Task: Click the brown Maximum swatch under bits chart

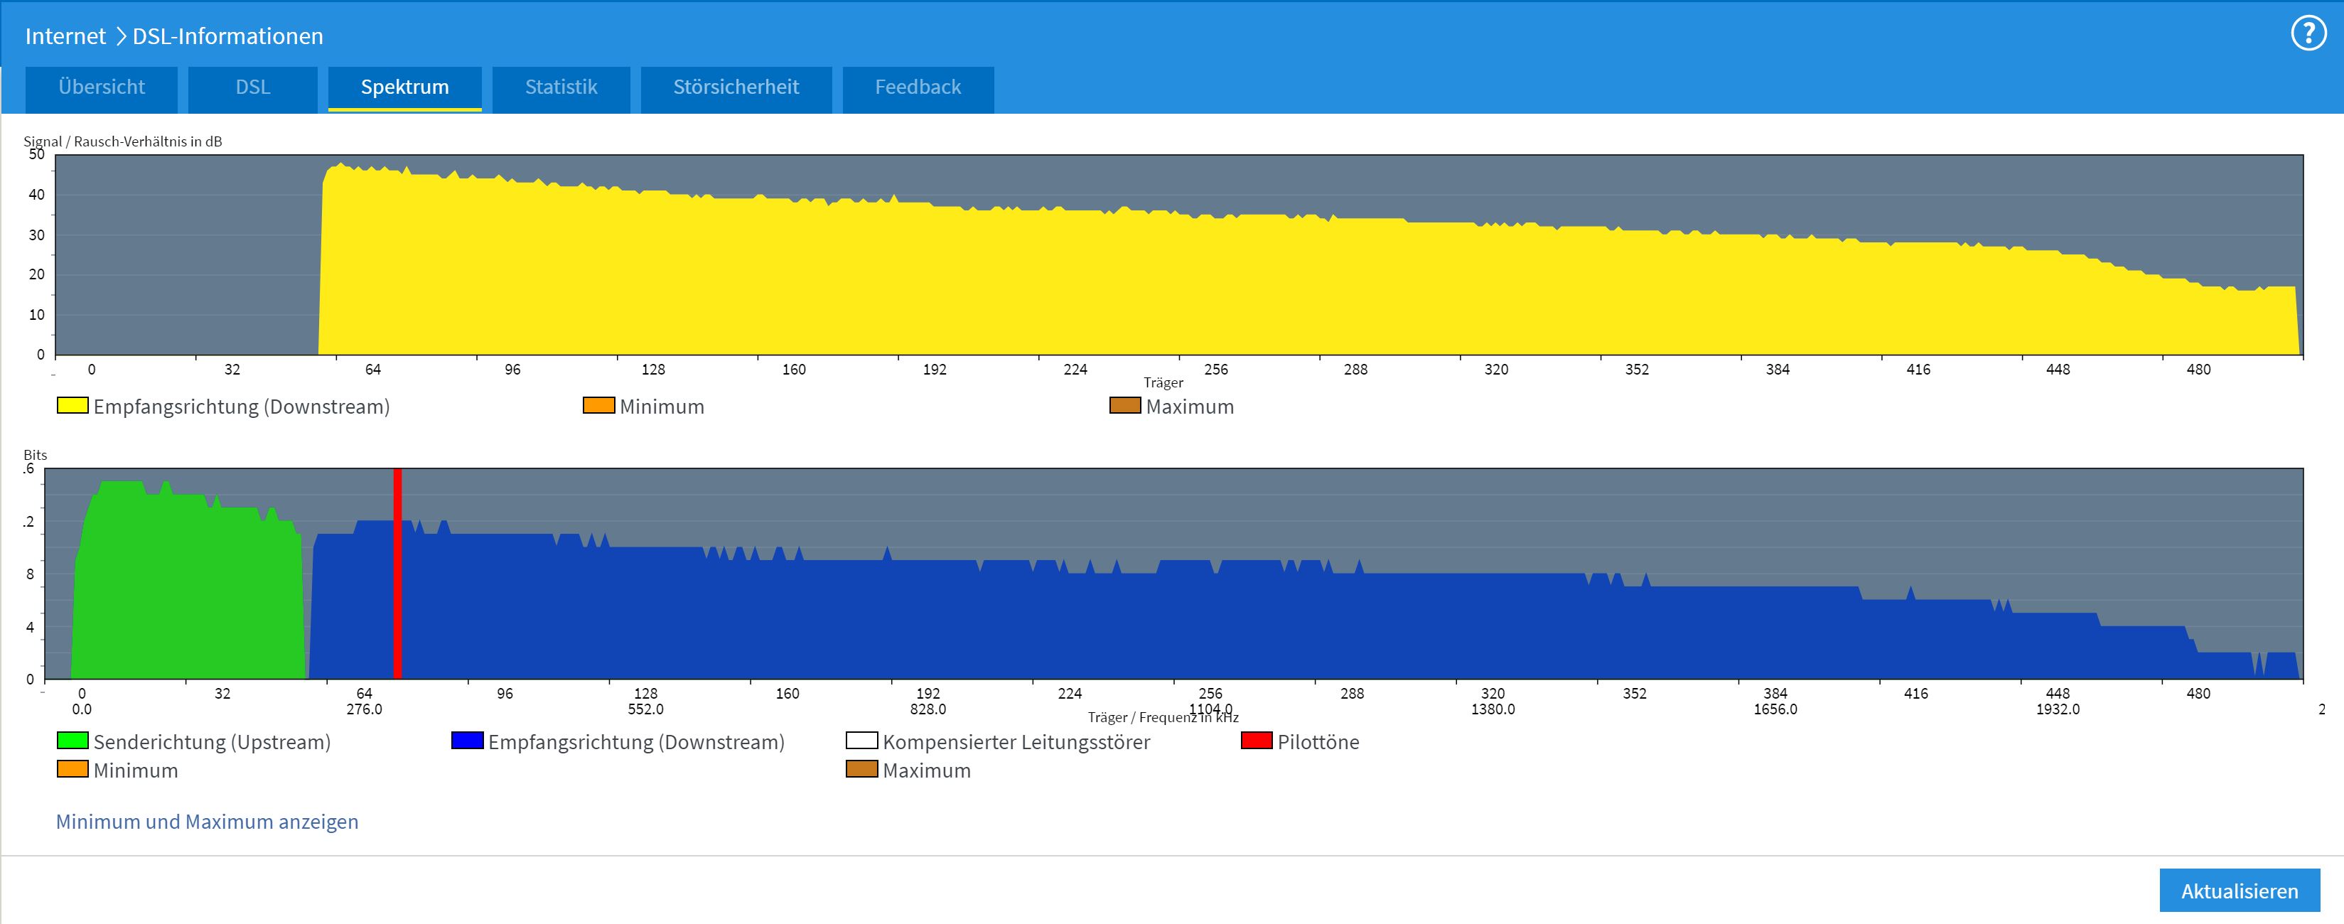Action: pyautogui.click(x=861, y=769)
